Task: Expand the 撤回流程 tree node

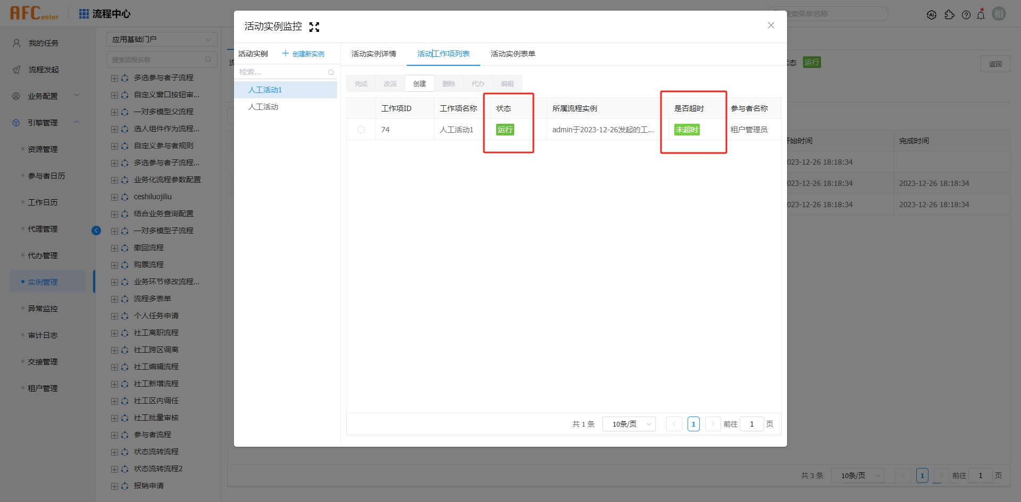Action: click(x=115, y=248)
